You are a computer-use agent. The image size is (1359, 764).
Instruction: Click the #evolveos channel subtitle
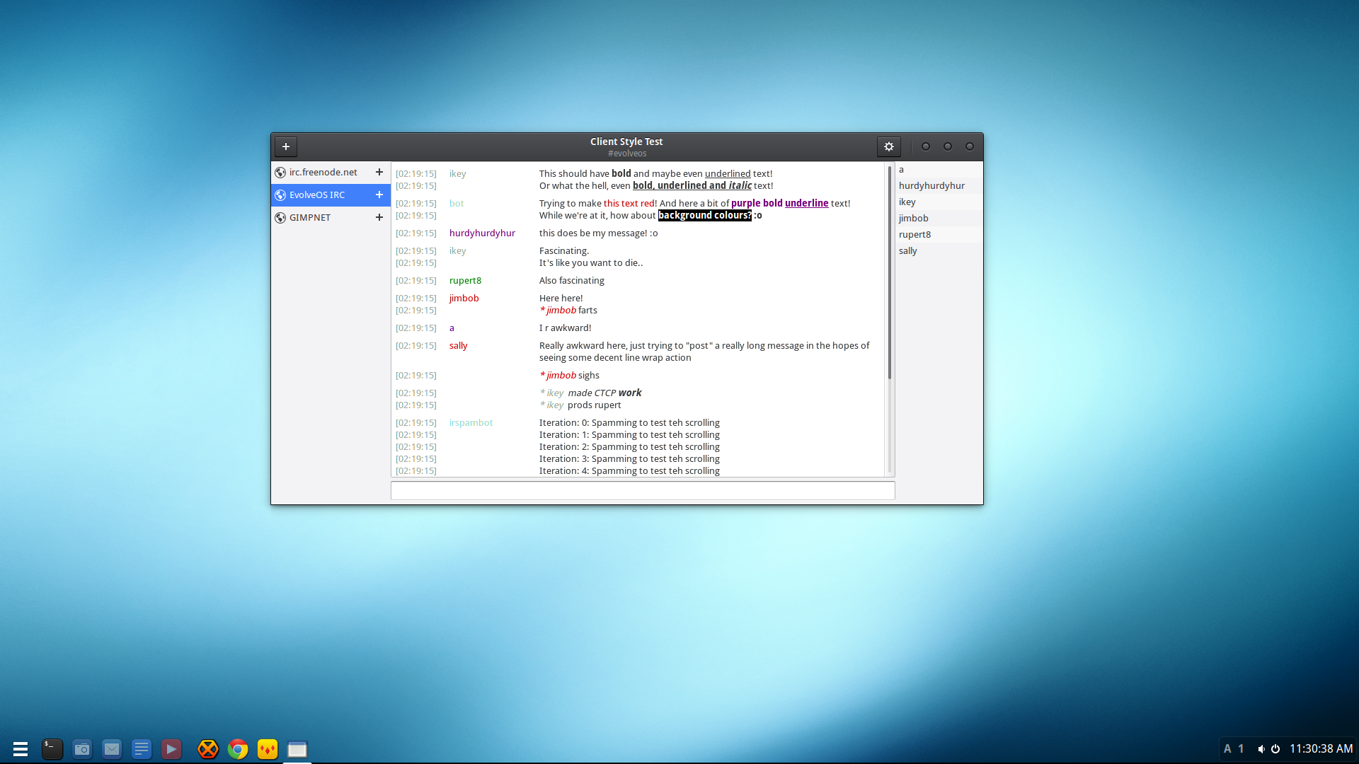pyautogui.click(x=627, y=154)
